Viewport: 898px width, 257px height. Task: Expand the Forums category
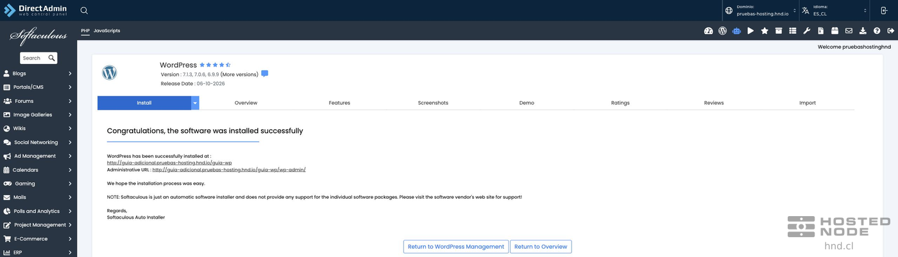coord(38,101)
